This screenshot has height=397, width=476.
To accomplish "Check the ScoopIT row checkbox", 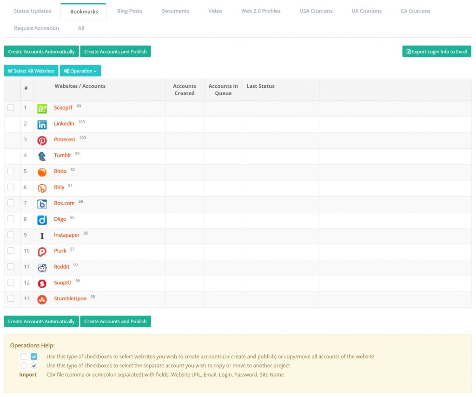I will click(11, 107).
